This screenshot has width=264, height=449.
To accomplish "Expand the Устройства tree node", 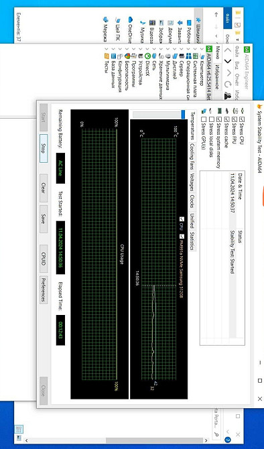I will 141,49.
